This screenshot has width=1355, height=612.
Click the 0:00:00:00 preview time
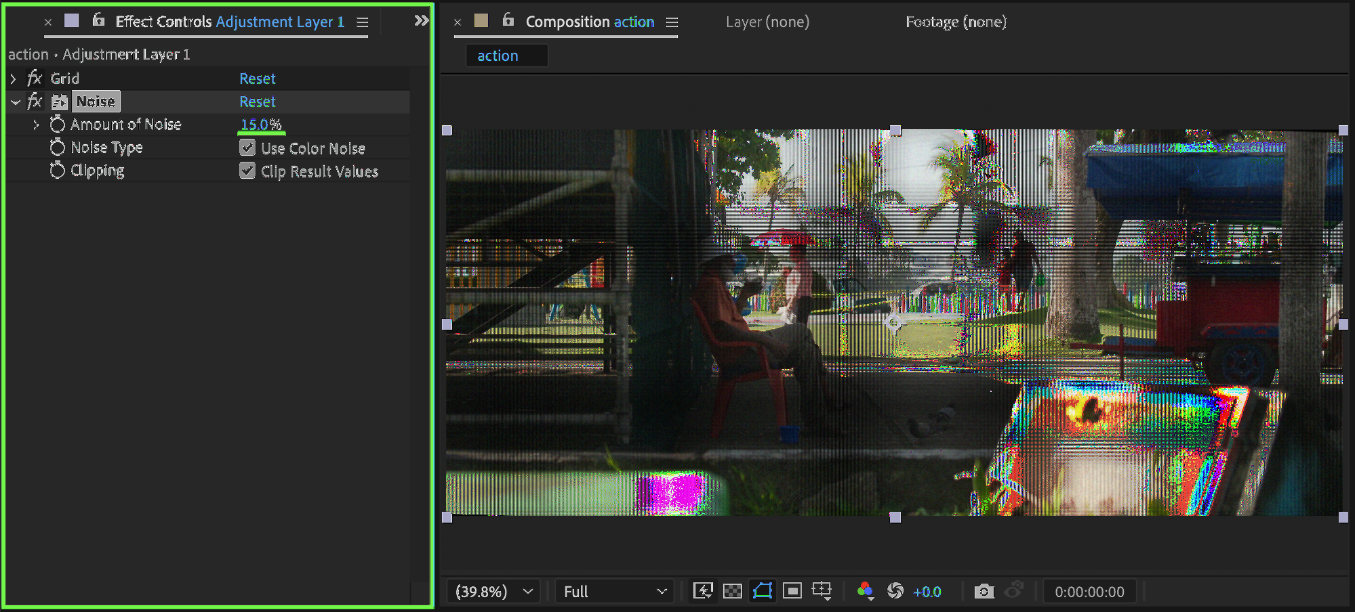tap(1089, 592)
